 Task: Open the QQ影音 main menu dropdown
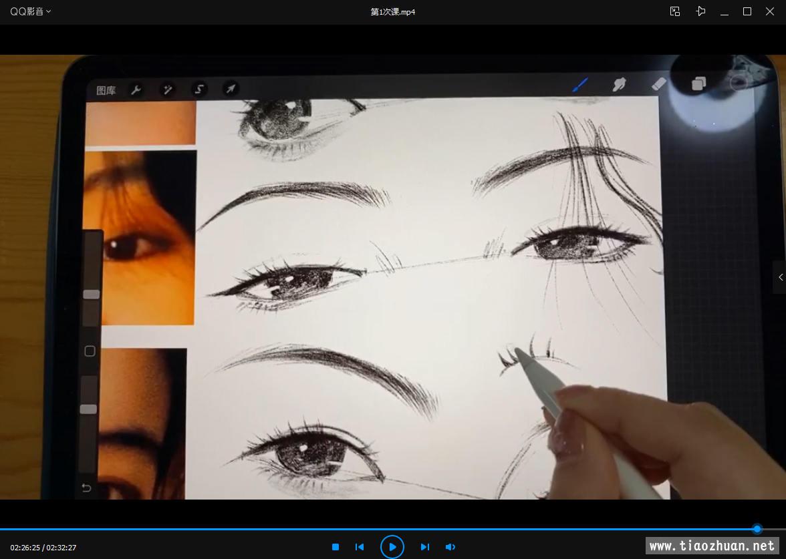pyautogui.click(x=31, y=11)
